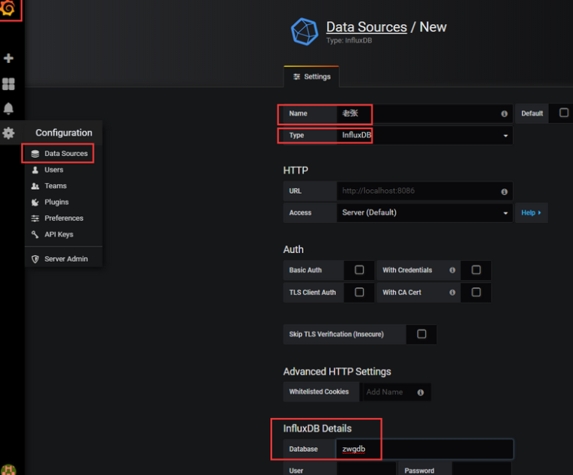Click the InfluxDB polyhedron logo

tap(304, 32)
